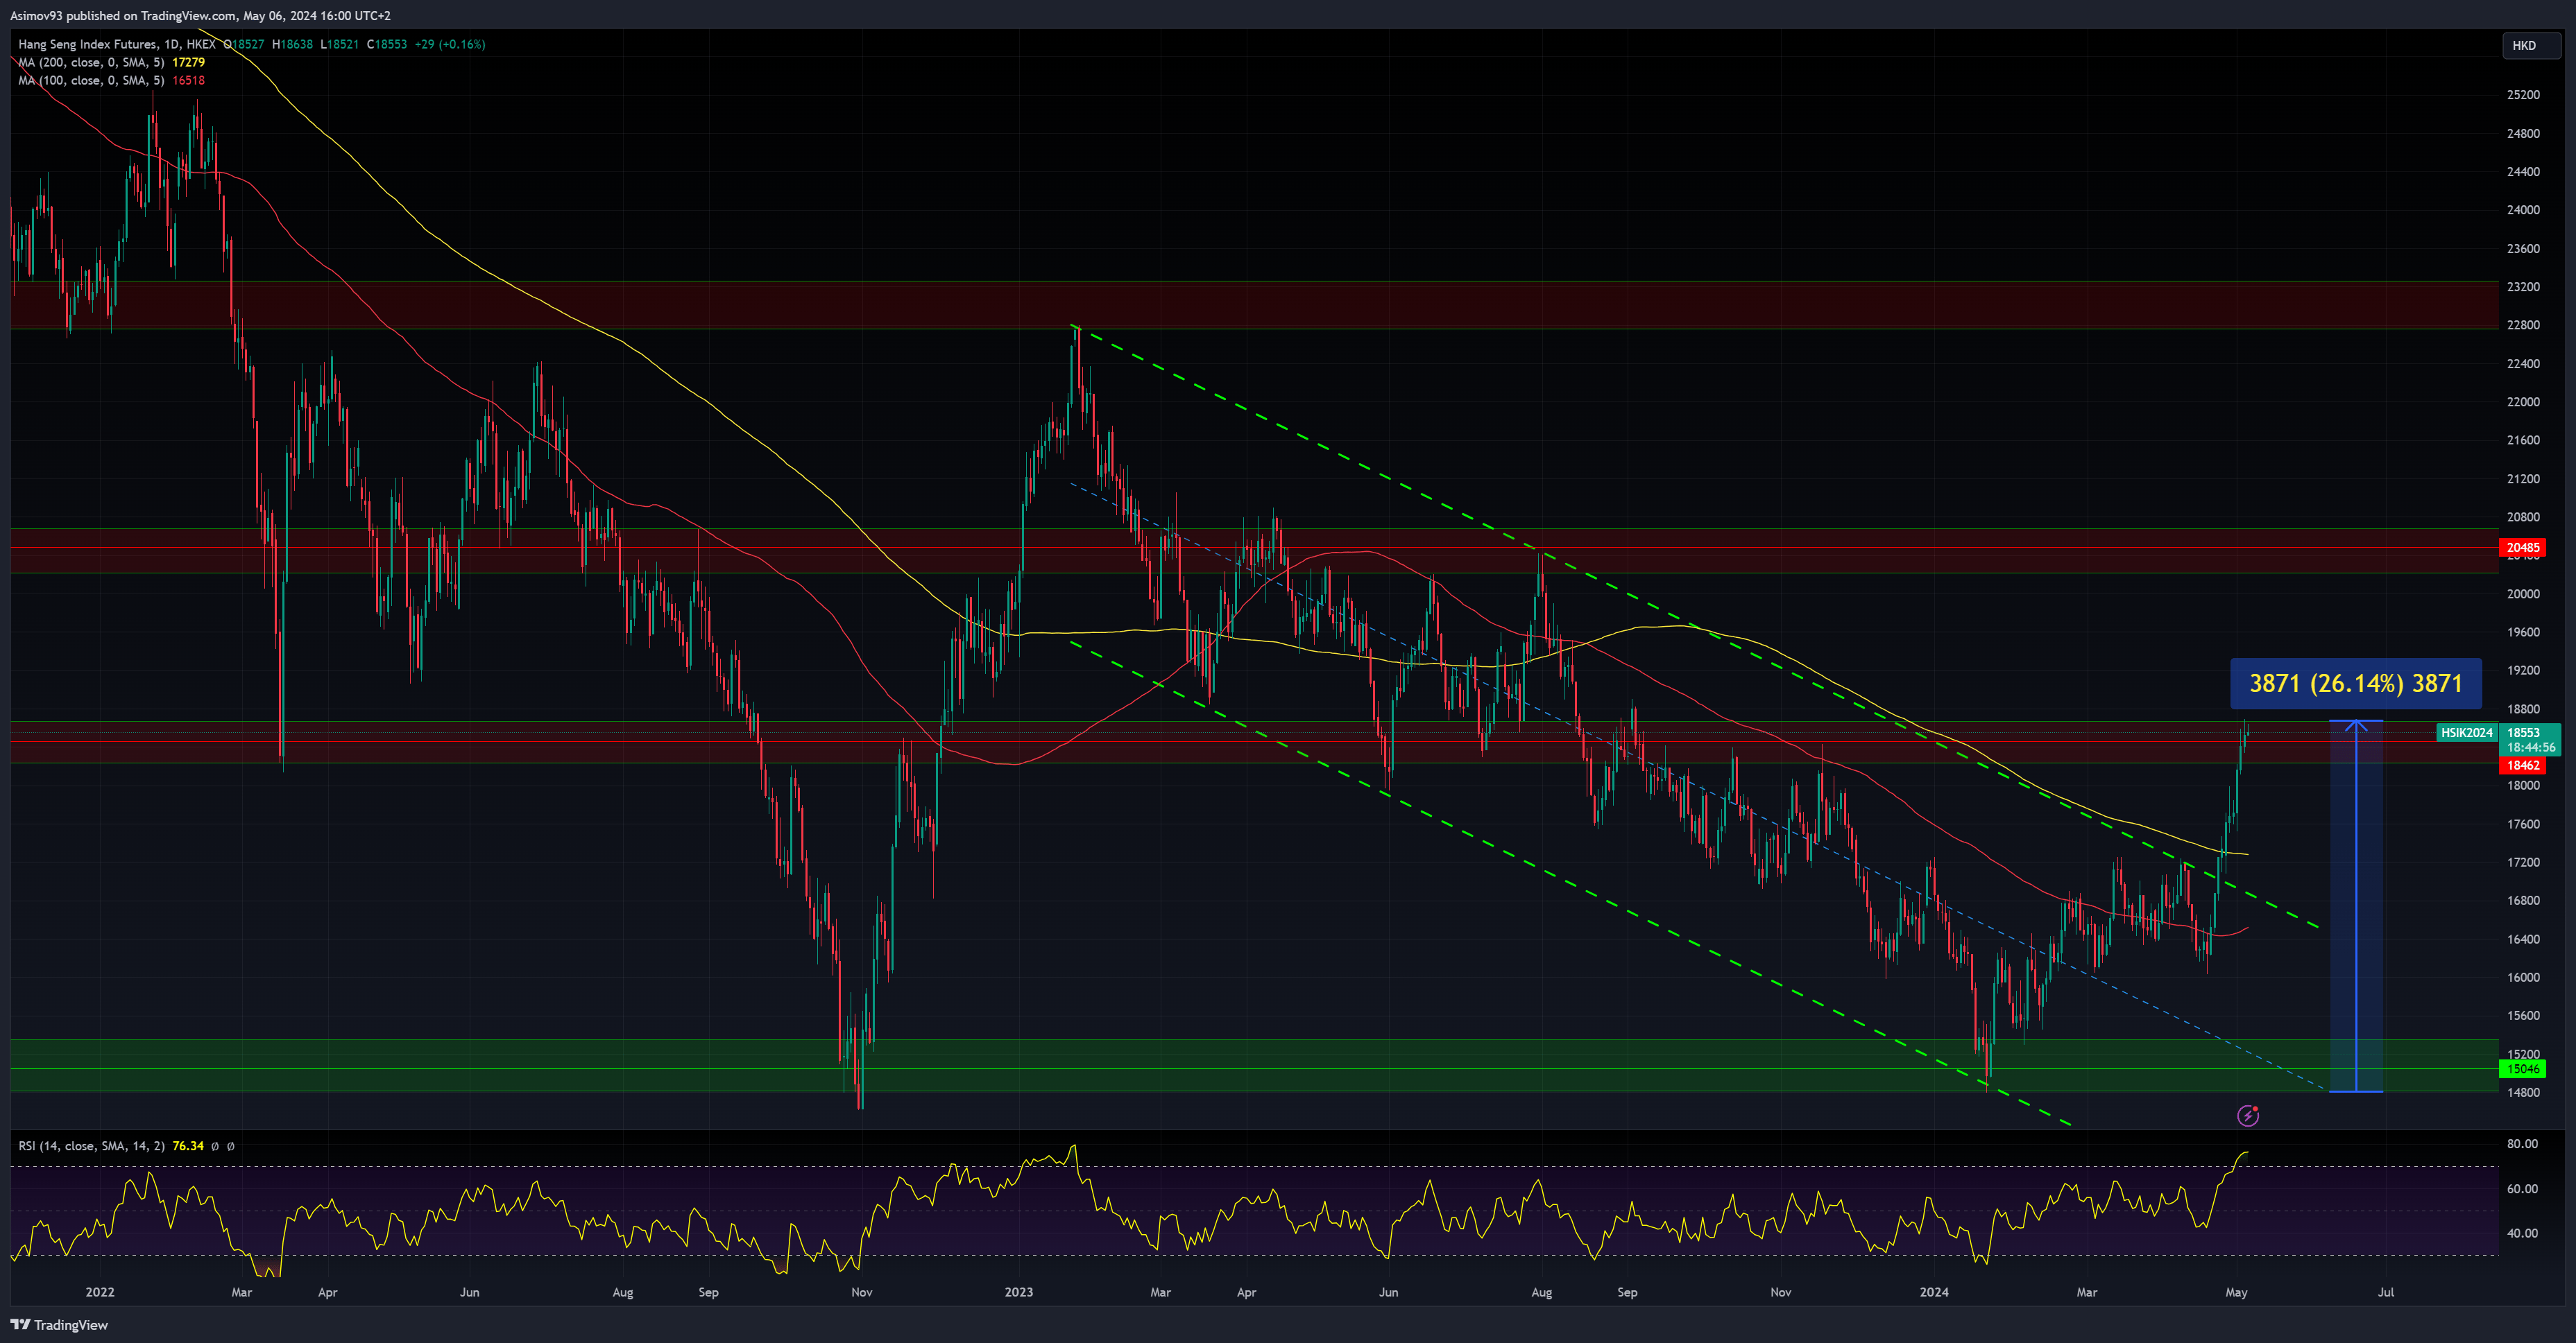This screenshot has height=1343, width=2576.
Task: Click the May time axis label
Action: coord(2237,1292)
